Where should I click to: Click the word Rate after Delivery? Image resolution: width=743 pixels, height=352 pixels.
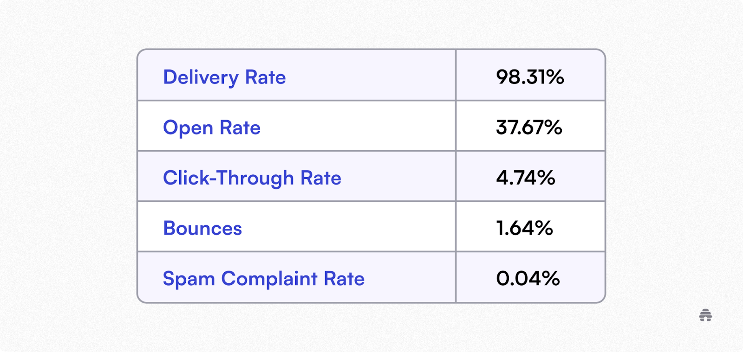point(266,77)
